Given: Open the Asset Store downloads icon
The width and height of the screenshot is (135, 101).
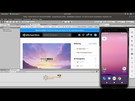Looking at the screenshot, I should pyautogui.click(x=79, y=35).
